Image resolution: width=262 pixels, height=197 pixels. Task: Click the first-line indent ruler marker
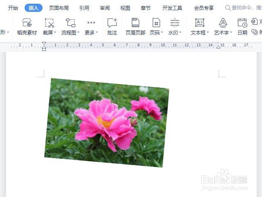[x=44, y=44]
